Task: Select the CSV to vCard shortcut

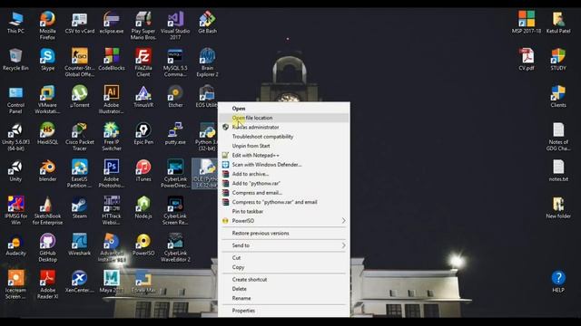Action: [79, 23]
